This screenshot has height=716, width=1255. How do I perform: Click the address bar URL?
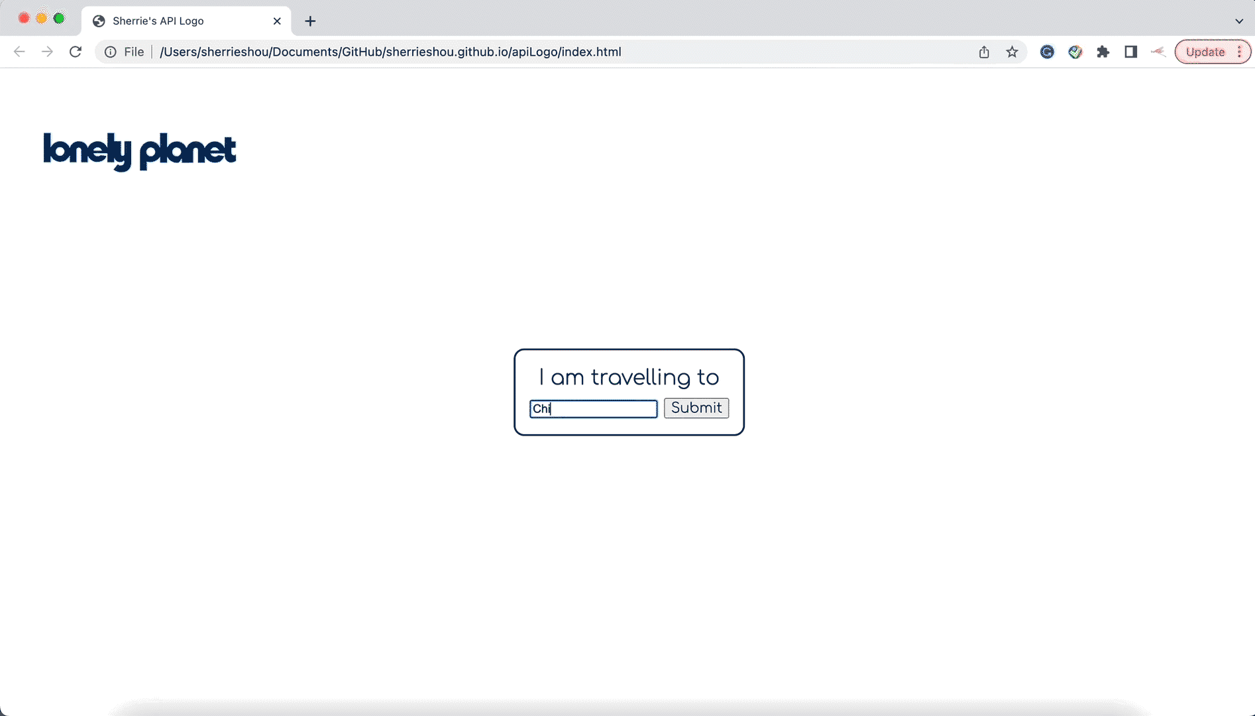(390, 52)
